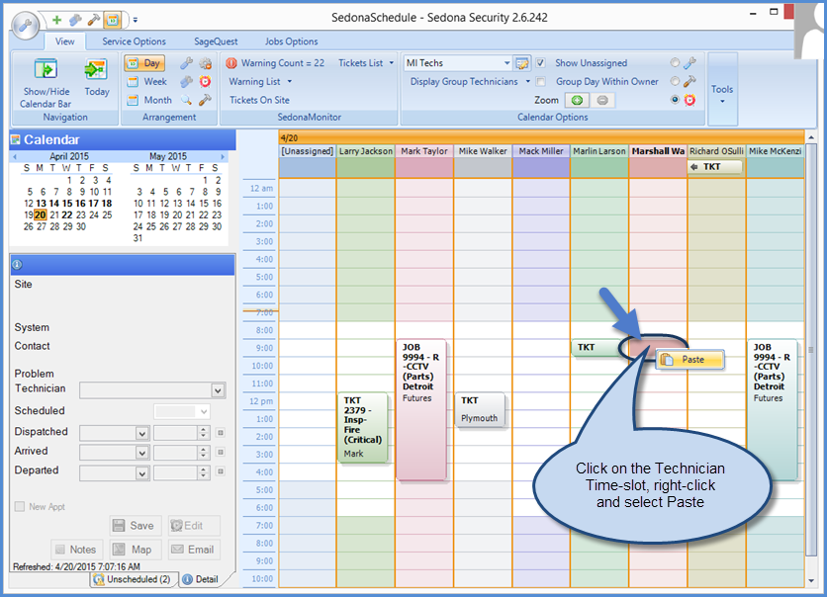The width and height of the screenshot is (827, 597).
Task: Open Departed date dropdown
Action: (141, 473)
